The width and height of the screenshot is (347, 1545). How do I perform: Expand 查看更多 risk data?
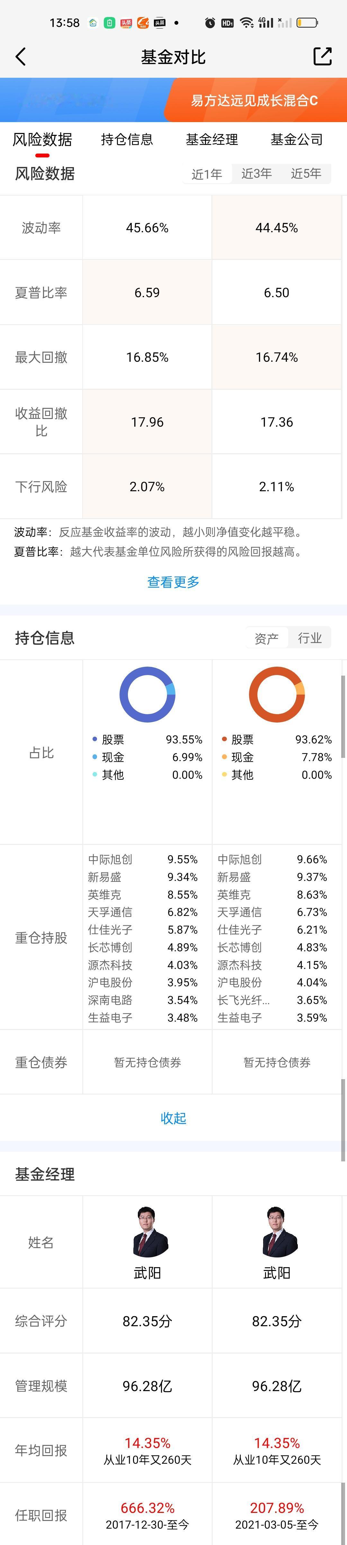pyautogui.click(x=173, y=582)
